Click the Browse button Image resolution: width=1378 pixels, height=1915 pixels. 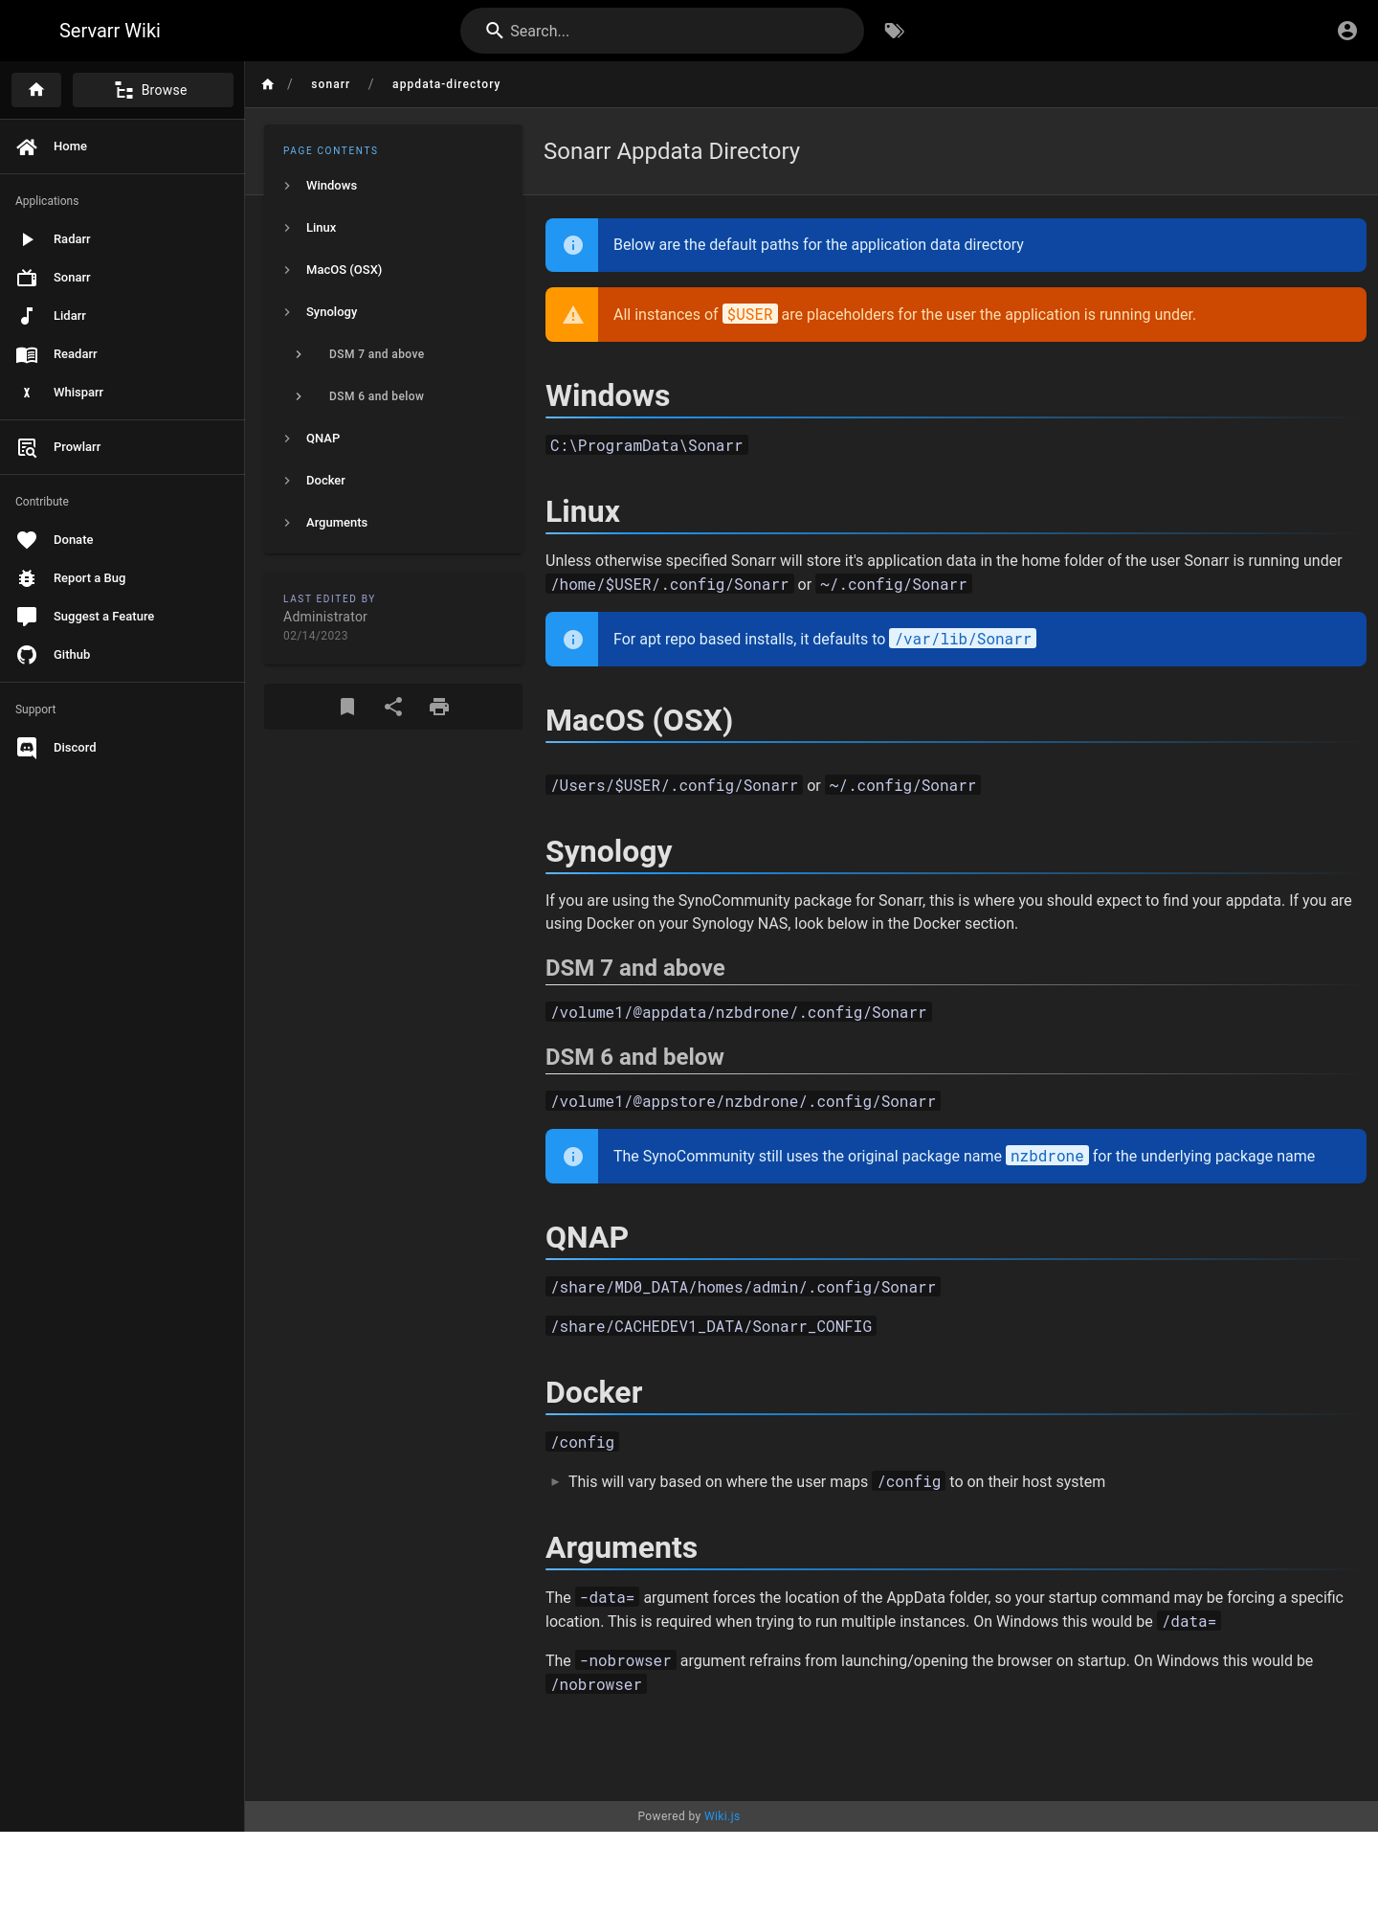coord(153,90)
